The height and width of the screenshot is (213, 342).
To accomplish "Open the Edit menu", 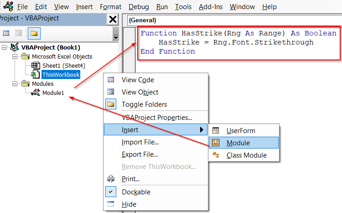I will (x=41, y=7).
